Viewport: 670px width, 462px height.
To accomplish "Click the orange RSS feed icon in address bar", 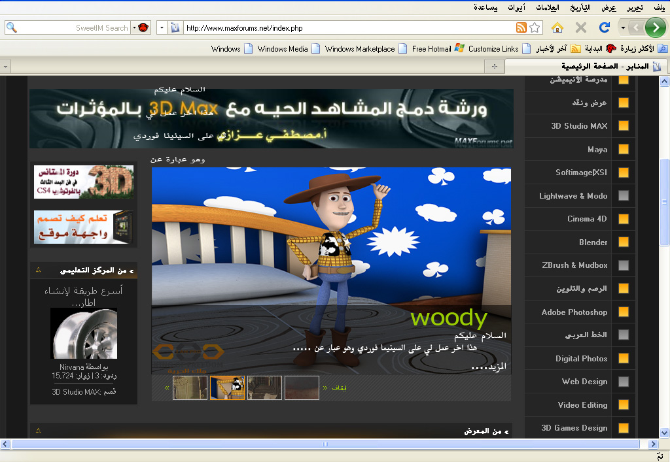I will (x=521, y=27).
